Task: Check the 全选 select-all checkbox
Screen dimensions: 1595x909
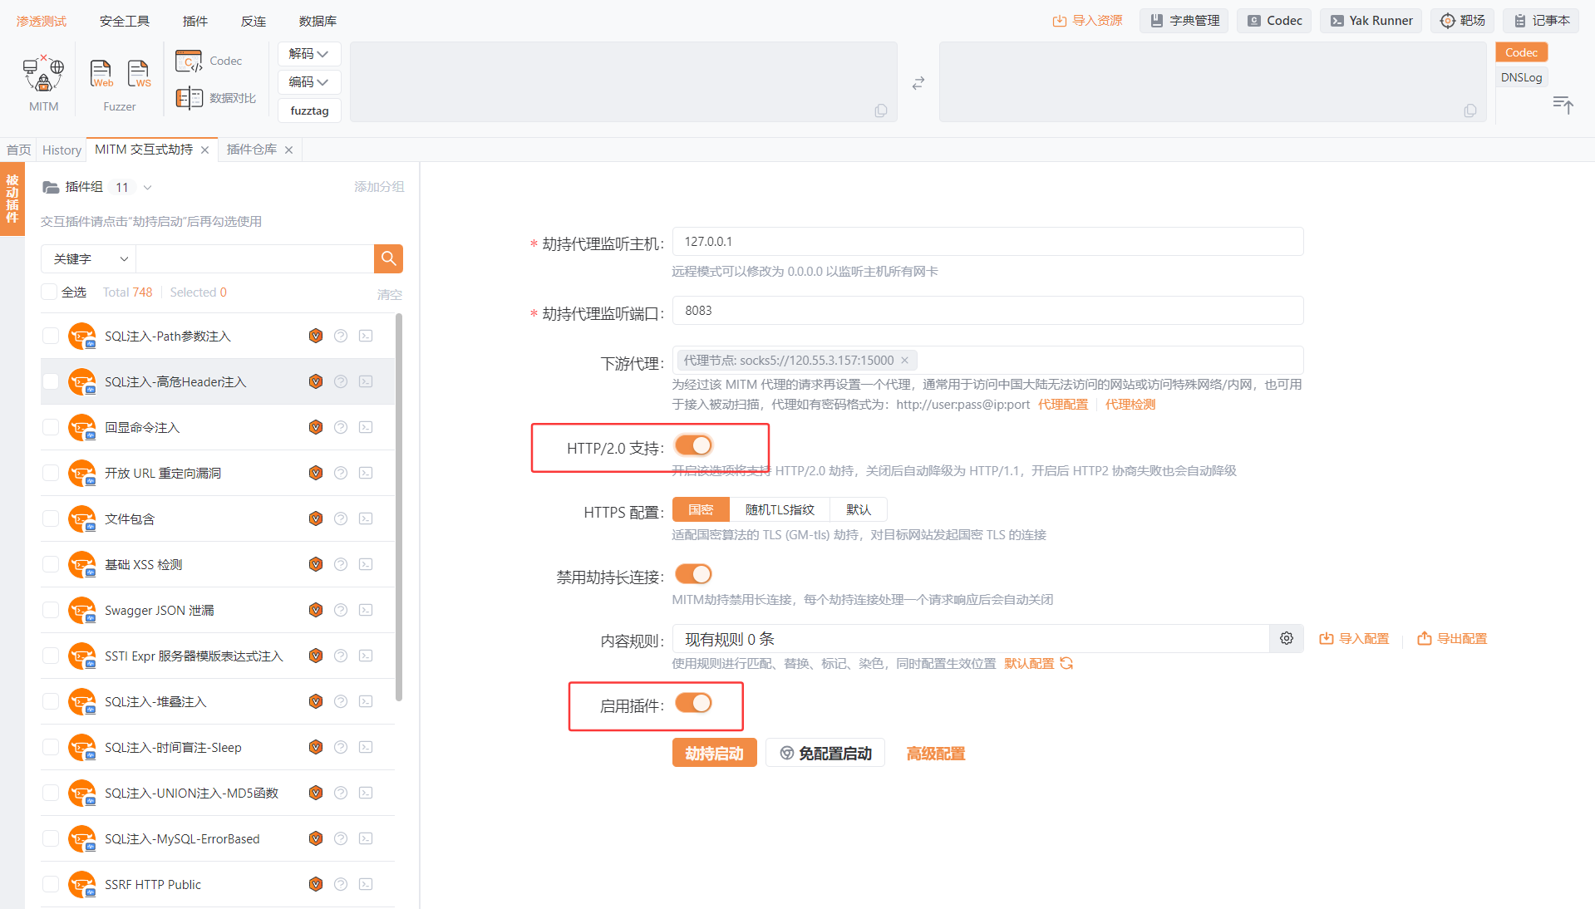Action: pos(50,292)
